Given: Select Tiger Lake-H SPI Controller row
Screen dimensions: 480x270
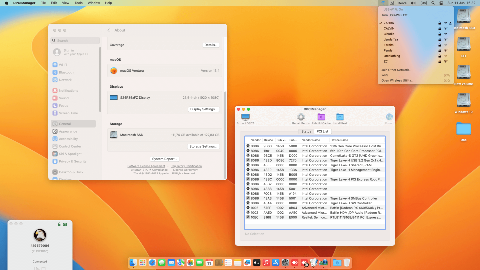Looking at the screenshot, I should 315,203.
